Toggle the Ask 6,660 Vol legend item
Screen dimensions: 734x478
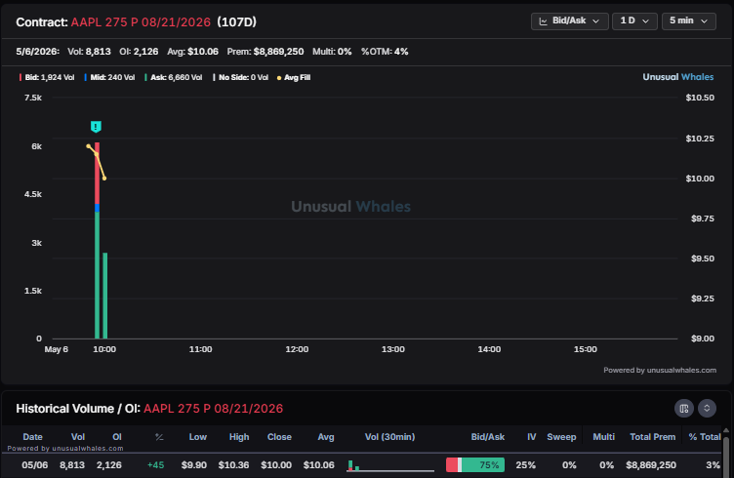(173, 78)
